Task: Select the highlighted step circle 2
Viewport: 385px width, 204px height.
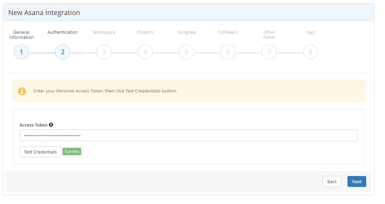Action: point(62,52)
